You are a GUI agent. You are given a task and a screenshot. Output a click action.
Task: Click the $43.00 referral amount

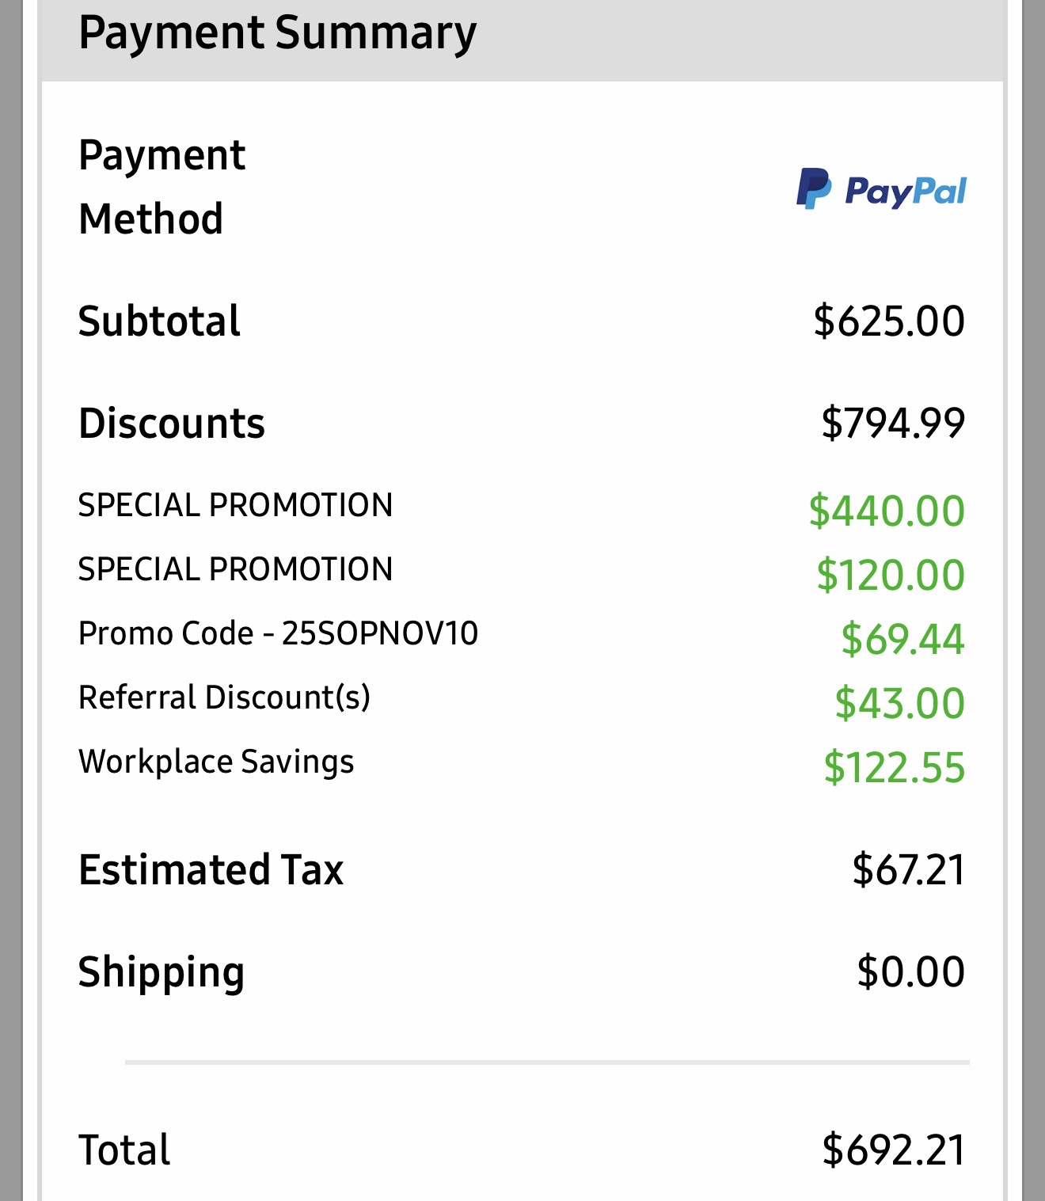(900, 703)
